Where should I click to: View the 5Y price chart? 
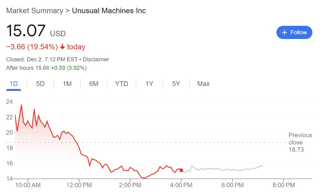176,84
